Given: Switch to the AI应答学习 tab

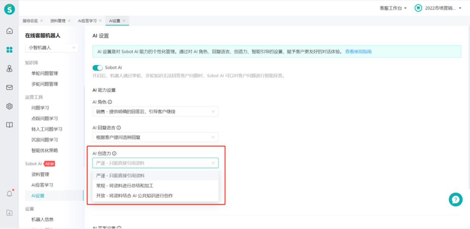Looking at the screenshot, I should (87, 21).
